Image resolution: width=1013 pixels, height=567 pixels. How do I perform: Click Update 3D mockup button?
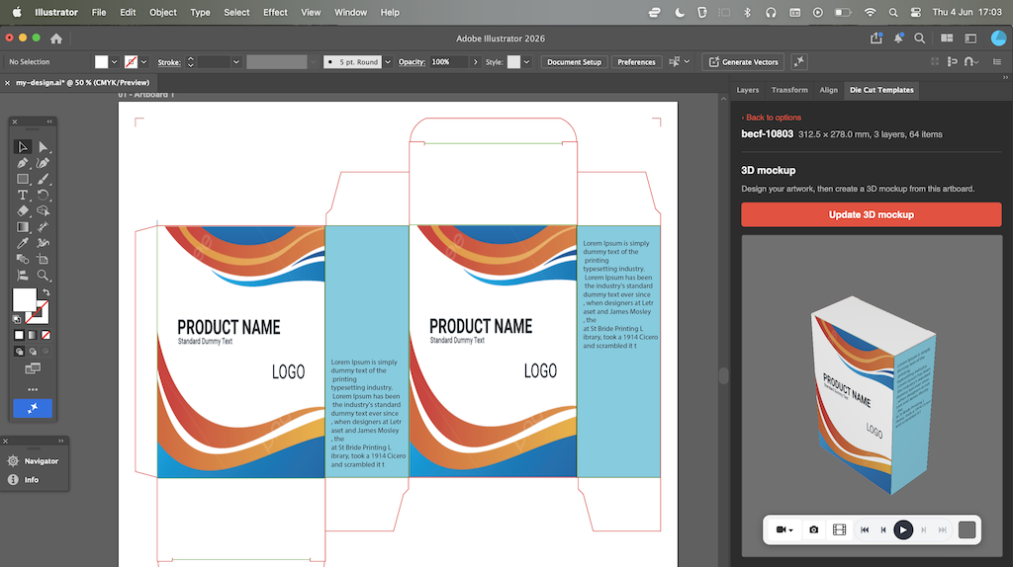click(871, 214)
